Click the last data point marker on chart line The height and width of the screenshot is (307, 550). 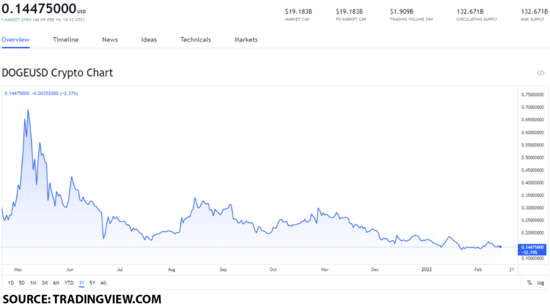point(500,247)
